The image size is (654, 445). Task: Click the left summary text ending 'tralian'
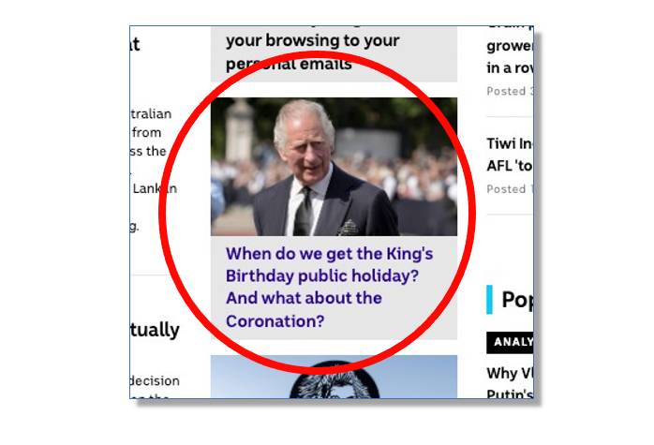151,114
